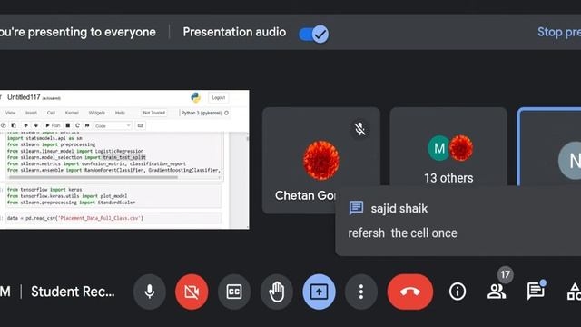Click the StandardScaler import line
The image size is (581, 327).
71,203
